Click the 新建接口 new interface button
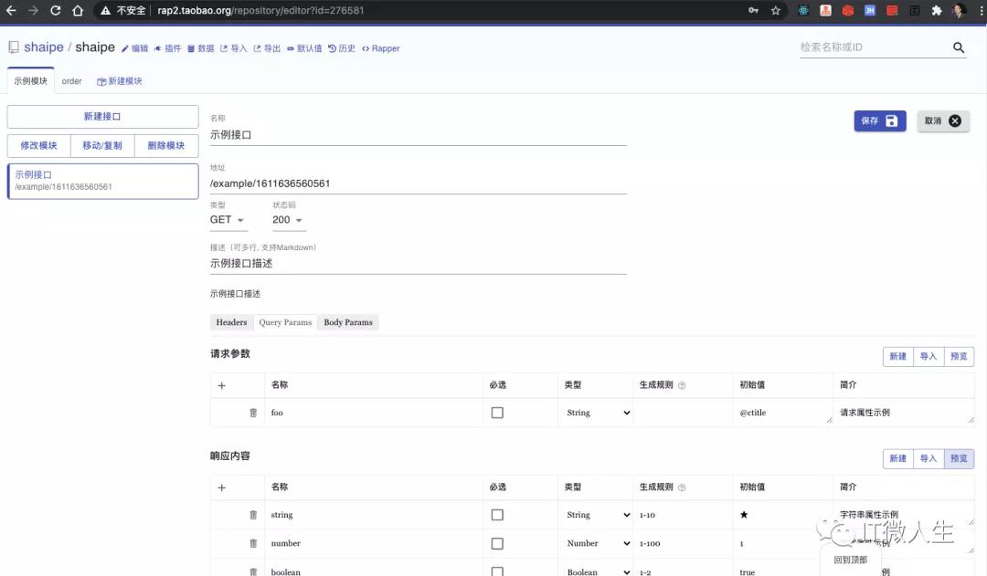This screenshot has width=987, height=576. (101, 117)
